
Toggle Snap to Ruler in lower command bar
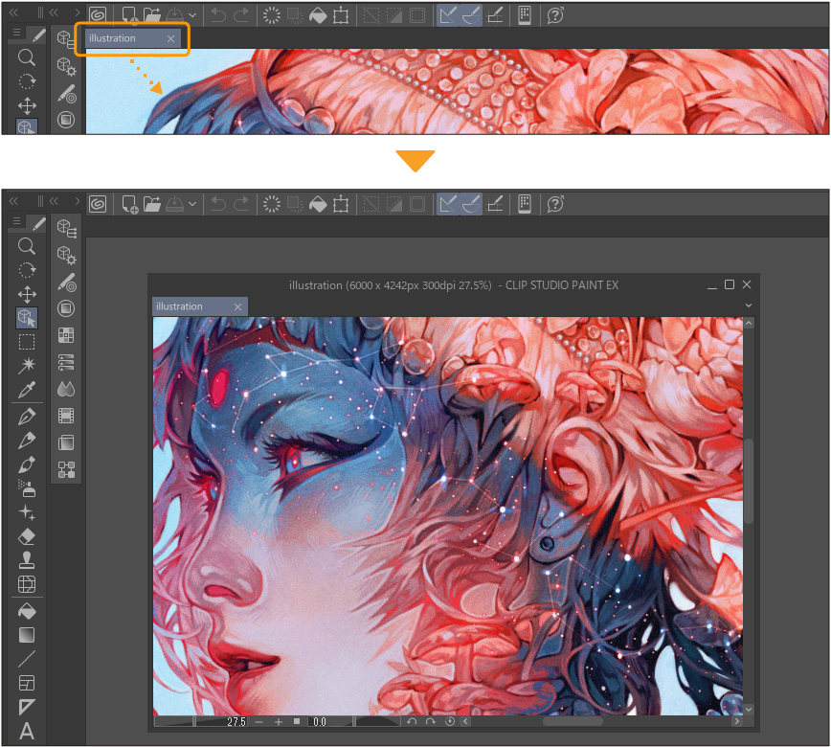[x=448, y=204]
